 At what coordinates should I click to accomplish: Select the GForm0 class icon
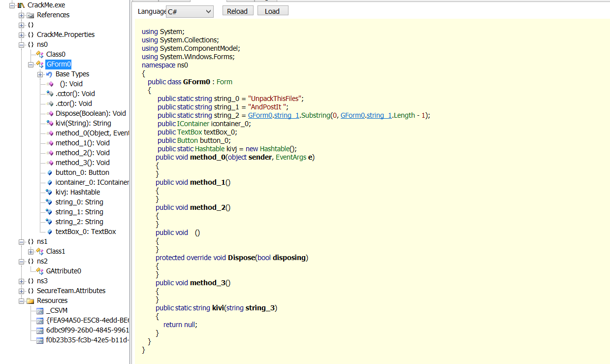click(x=40, y=64)
